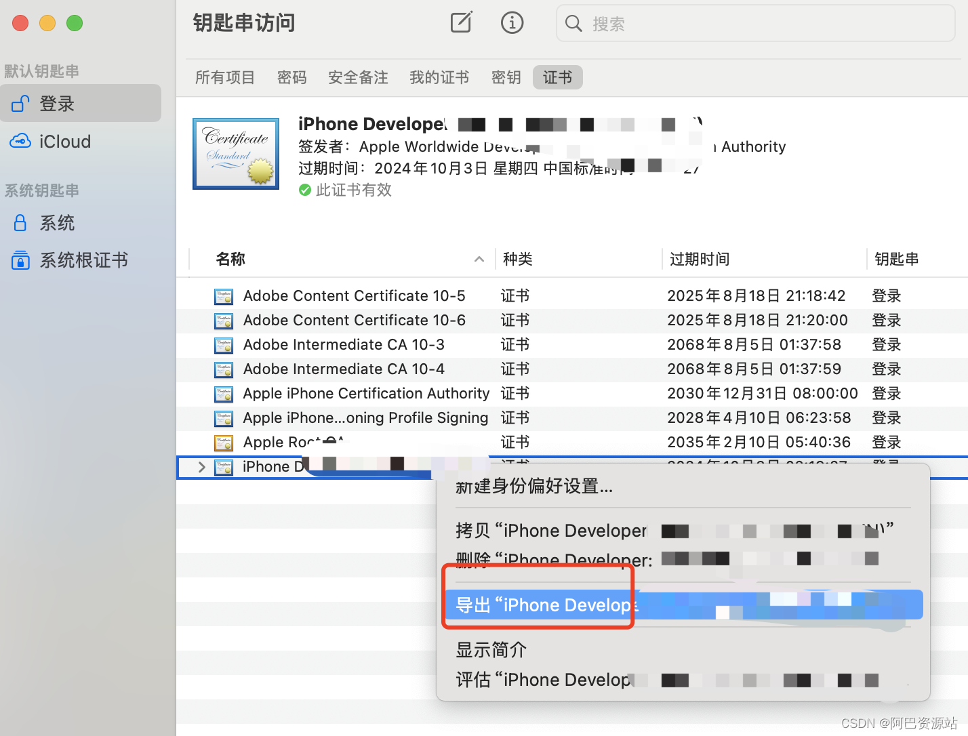Image resolution: width=968 pixels, height=736 pixels.
Task: Click expiry date 2035年2月10日 05:40:36
Action: (759, 443)
